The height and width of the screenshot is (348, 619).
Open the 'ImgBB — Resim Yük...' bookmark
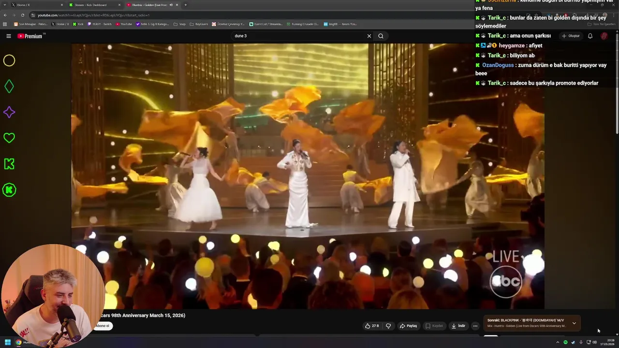point(340,24)
